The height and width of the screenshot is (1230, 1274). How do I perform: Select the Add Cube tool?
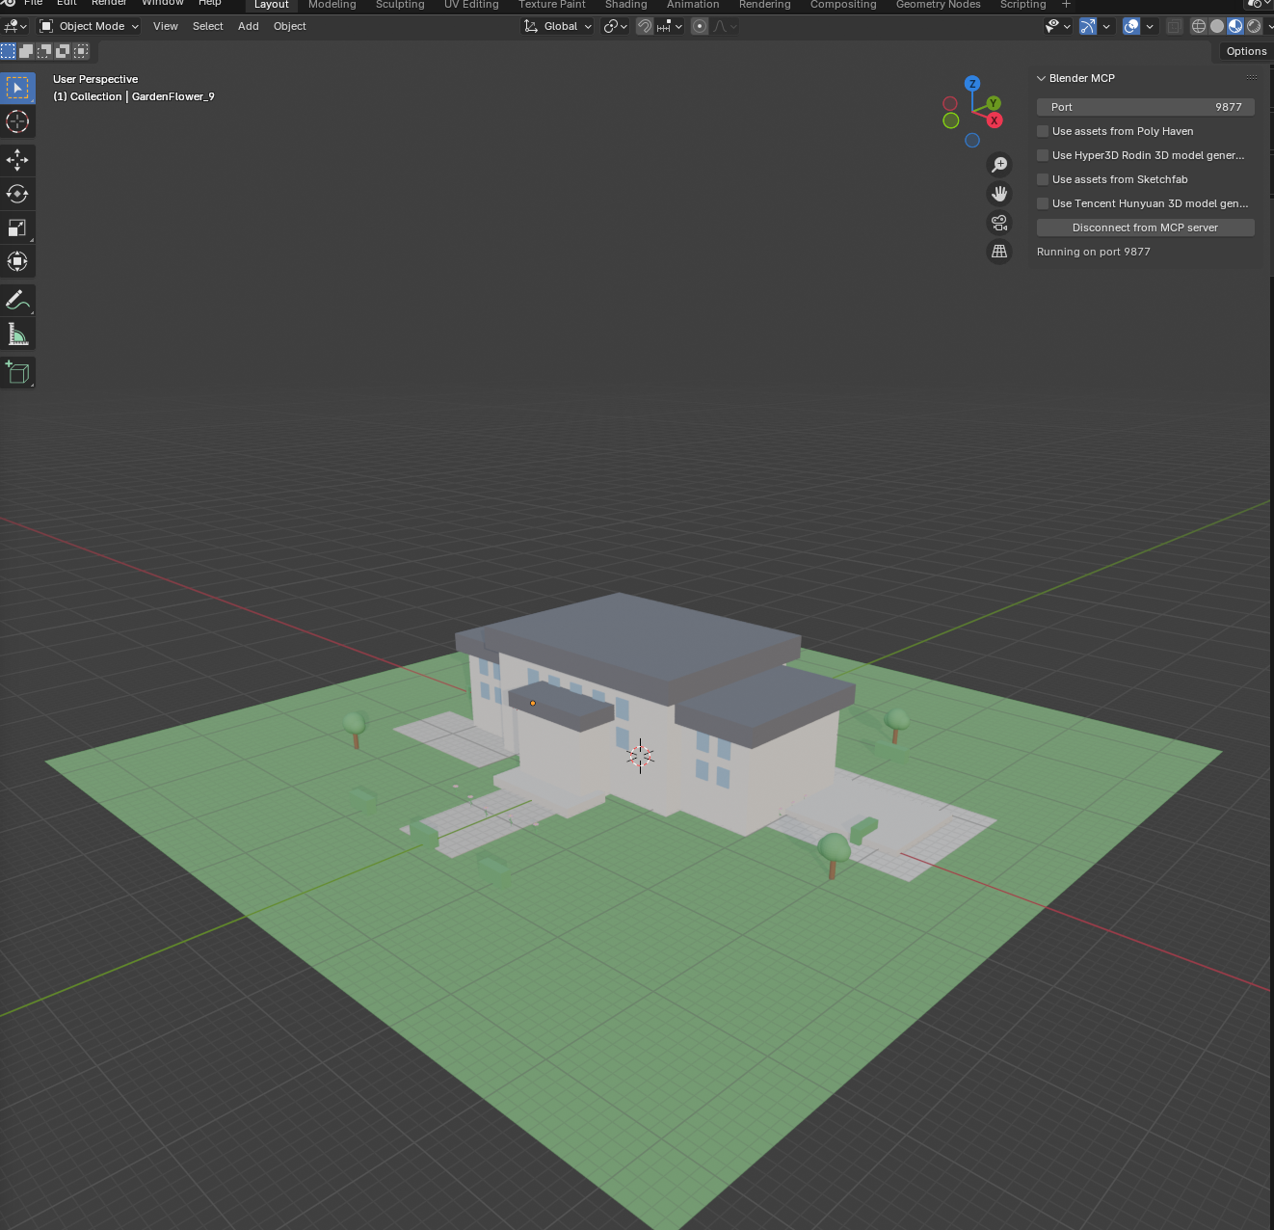17,372
